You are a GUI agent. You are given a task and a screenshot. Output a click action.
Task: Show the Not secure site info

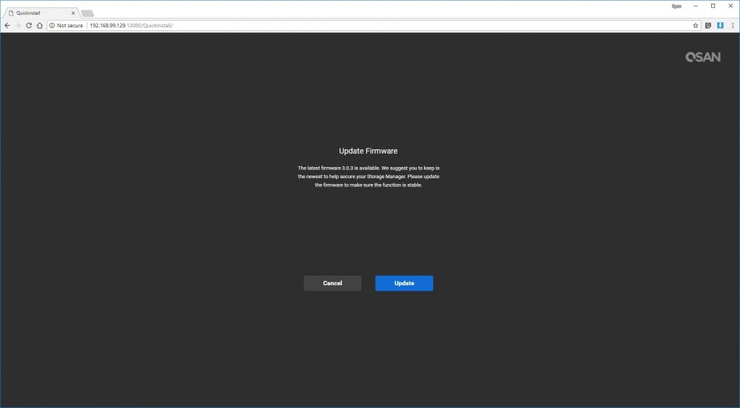[x=66, y=25]
